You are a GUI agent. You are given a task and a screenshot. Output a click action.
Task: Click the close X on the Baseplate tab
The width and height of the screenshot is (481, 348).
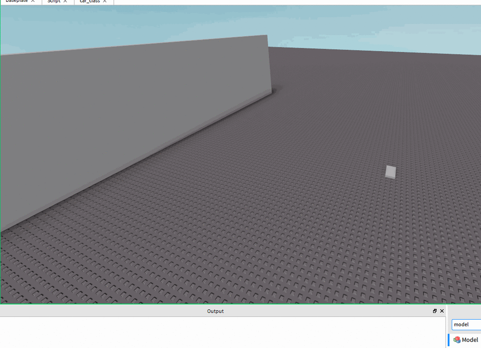32,1
